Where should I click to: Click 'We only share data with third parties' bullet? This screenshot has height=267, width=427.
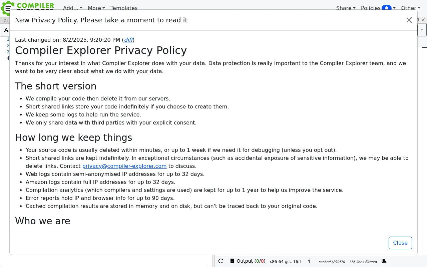tap(111, 122)
